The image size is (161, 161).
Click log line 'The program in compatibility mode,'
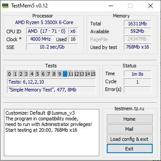click(42, 119)
